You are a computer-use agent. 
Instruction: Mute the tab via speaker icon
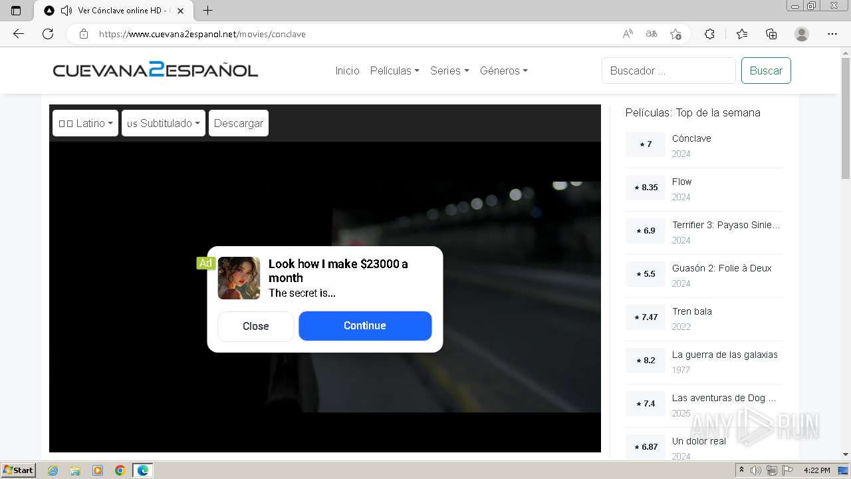pos(66,11)
